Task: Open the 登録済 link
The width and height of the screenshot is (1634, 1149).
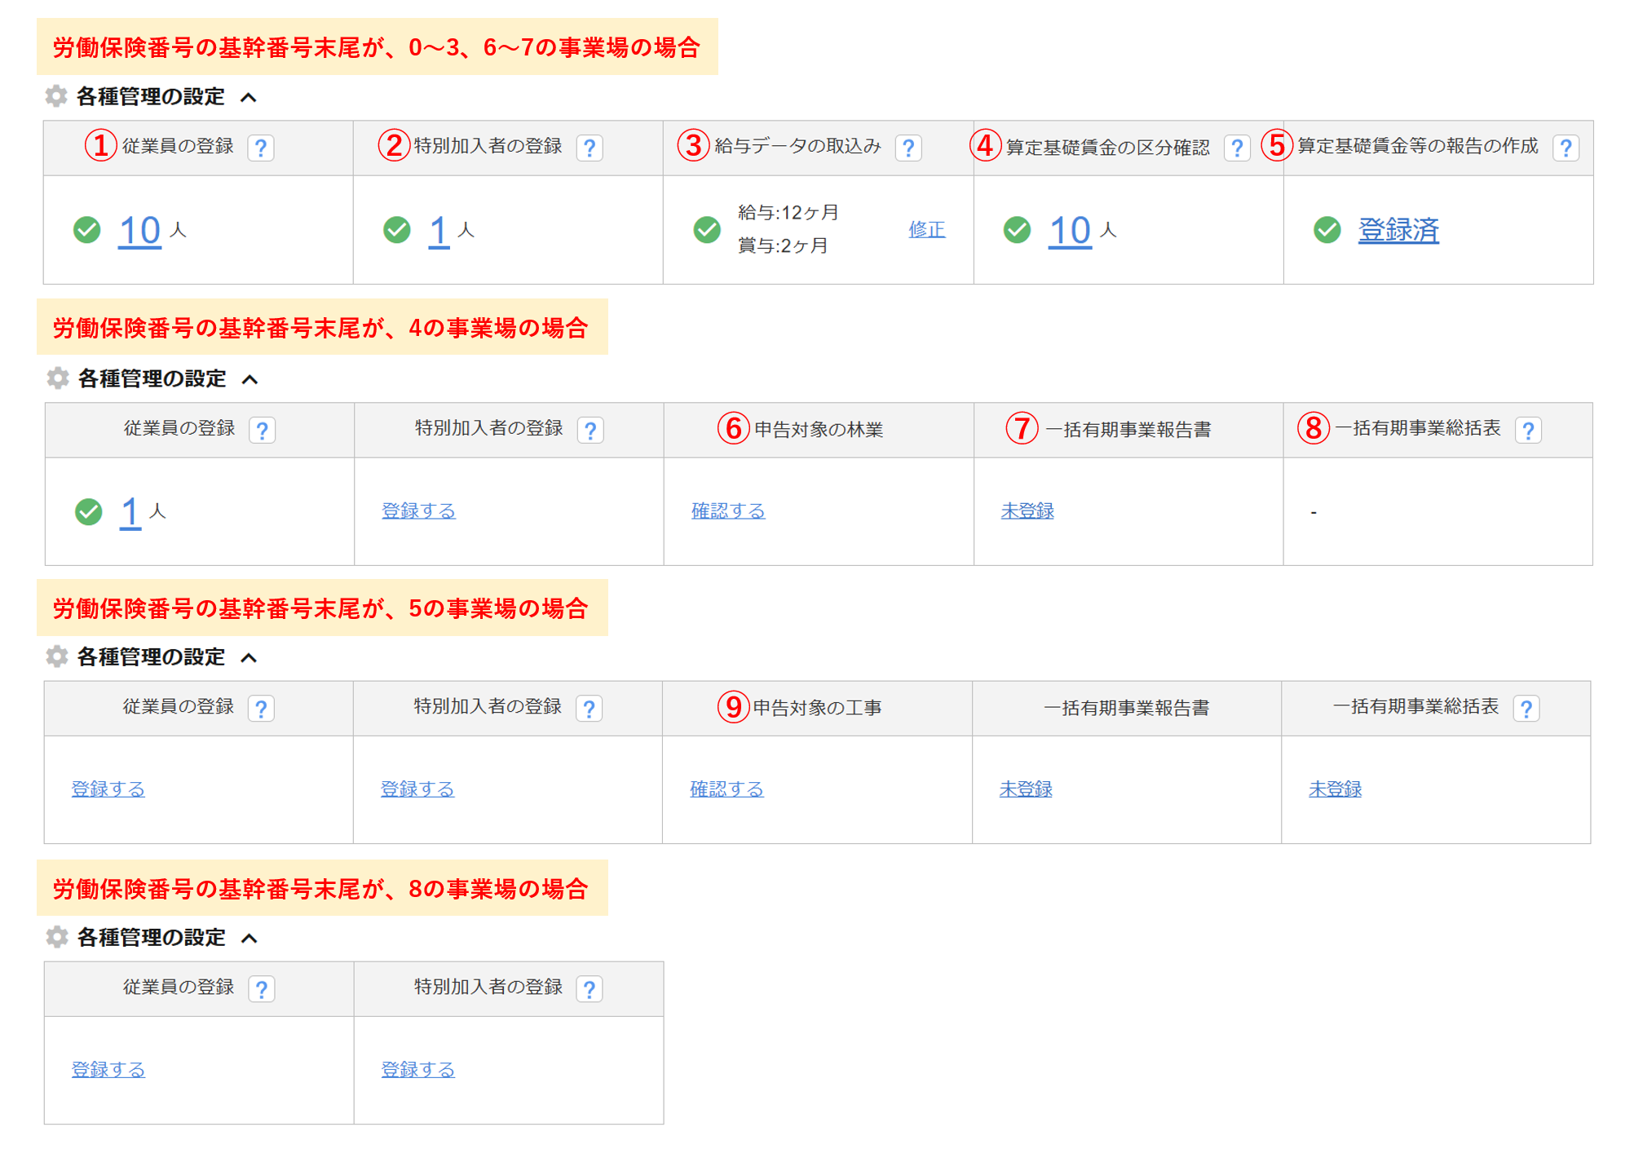Action: (1398, 230)
